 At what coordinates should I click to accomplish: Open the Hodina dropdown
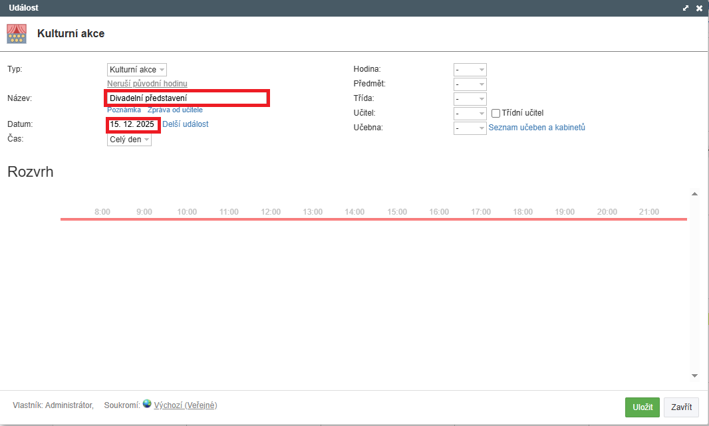click(470, 70)
